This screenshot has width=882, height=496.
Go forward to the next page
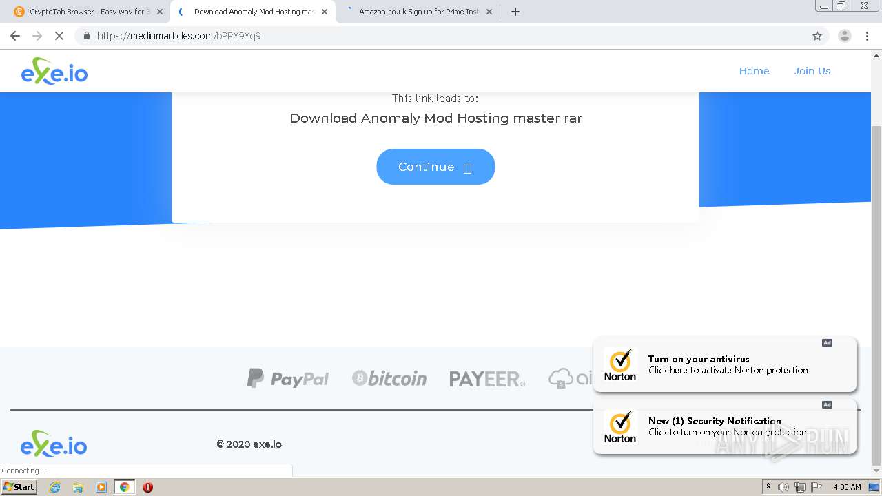[x=37, y=36]
